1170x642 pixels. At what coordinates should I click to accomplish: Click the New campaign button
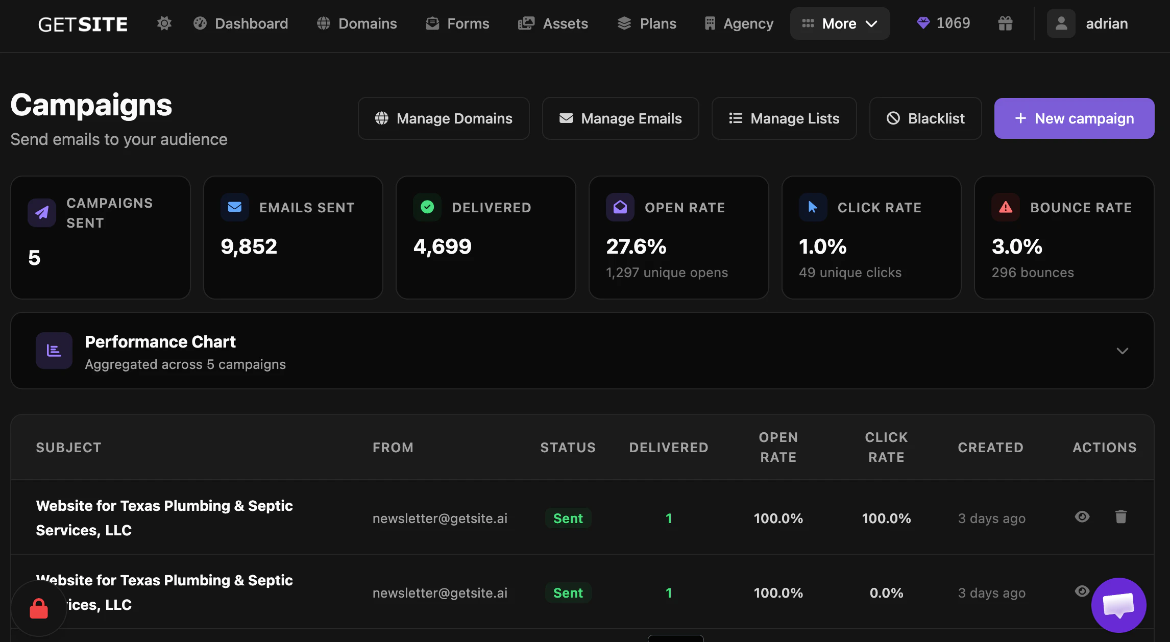1074,118
